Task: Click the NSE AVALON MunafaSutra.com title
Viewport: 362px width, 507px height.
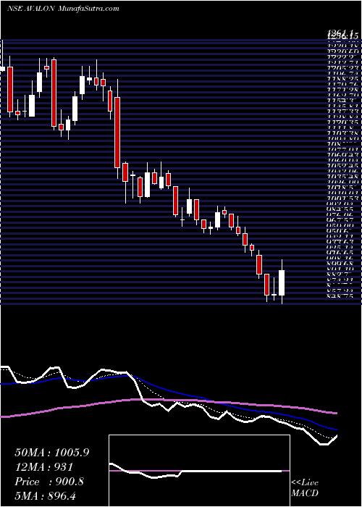Action: pos(63,9)
